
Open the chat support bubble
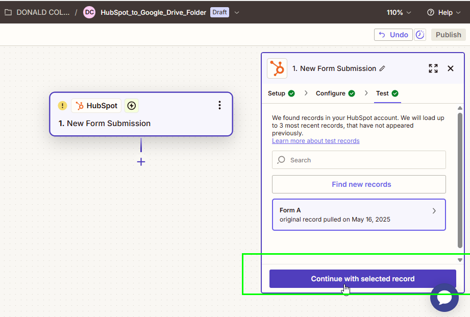click(x=444, y=298)
